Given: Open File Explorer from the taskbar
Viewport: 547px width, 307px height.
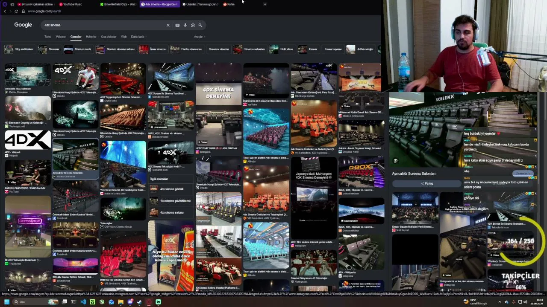Looking at the screenshot, I should click(121, 302).
